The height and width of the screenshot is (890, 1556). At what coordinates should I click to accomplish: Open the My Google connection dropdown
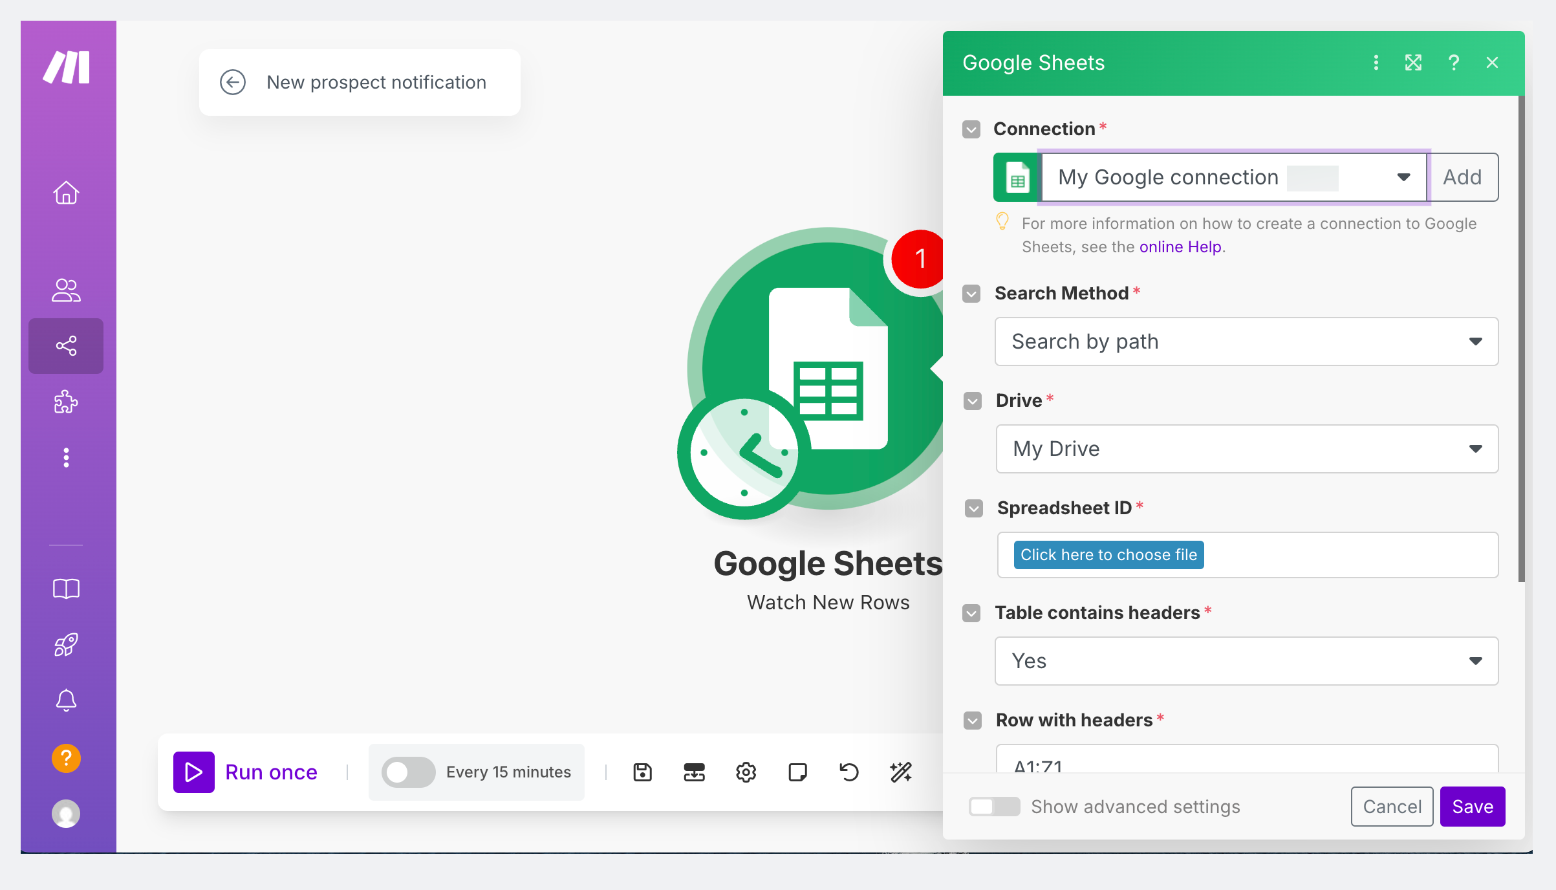[x=1234, y=177]
